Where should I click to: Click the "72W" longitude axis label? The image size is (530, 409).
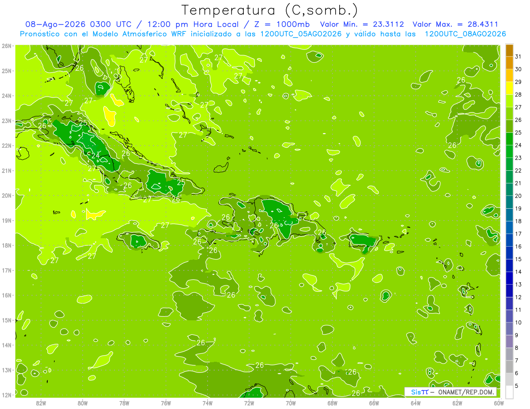249,403
